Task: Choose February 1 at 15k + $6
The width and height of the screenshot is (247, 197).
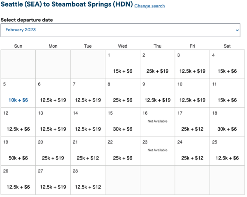Action: [123, 71]
